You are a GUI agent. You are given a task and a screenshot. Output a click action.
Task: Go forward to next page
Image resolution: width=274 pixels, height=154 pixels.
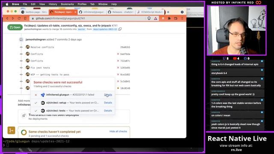[x=13, y=18]
